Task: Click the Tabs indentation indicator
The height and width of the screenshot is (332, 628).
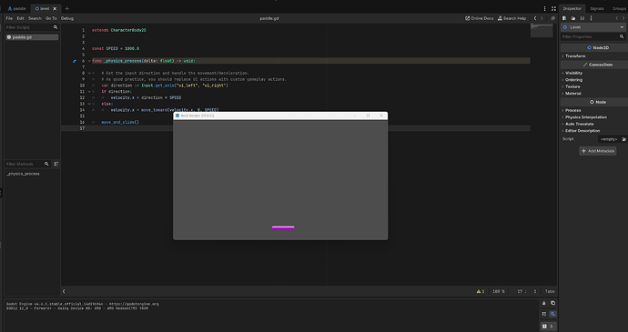Action: pyautogui.click(x=550, y=292)
